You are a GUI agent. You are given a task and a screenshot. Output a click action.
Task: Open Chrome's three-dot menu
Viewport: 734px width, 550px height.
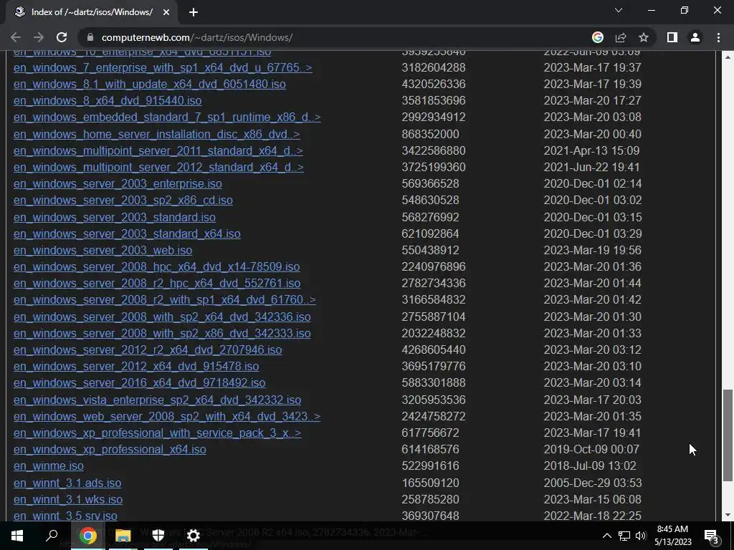[718, 37]
